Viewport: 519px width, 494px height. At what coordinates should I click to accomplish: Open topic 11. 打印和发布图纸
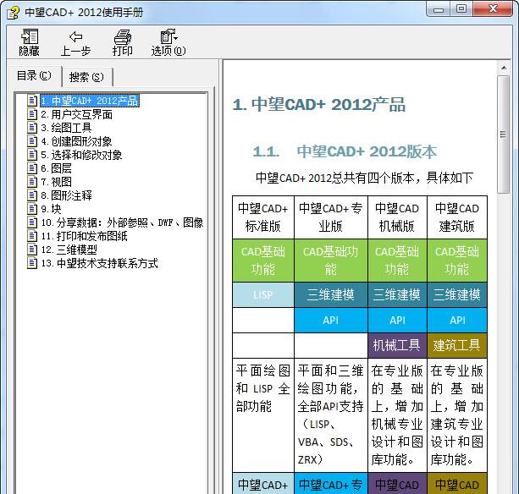coord(84,236)
